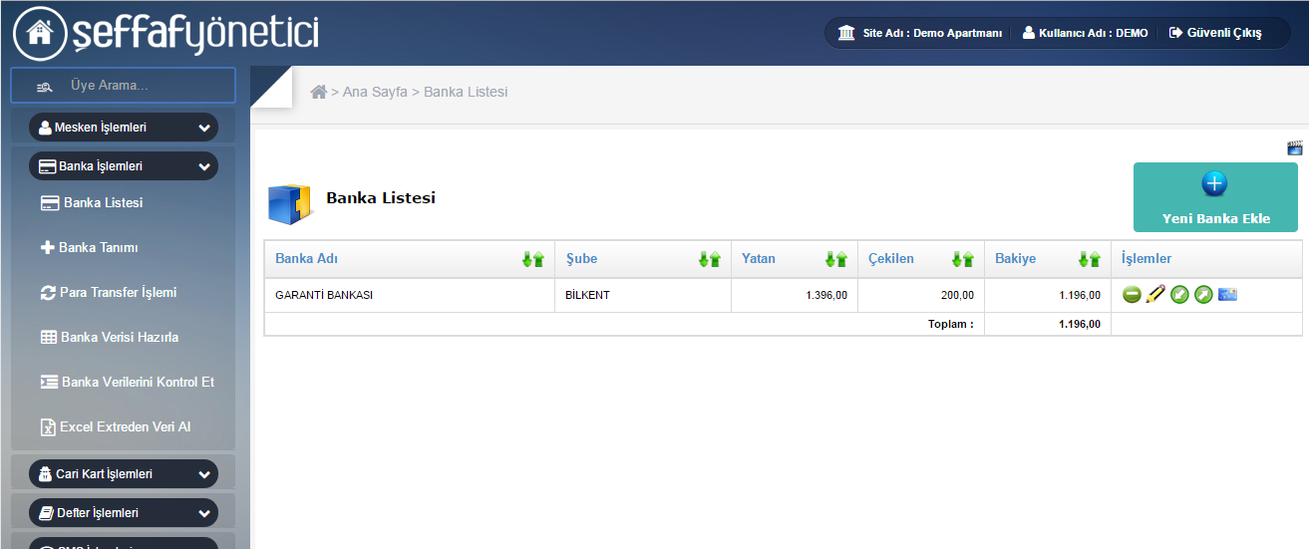
Task: Select the BİLKENT branch cell
Action: 642,295
